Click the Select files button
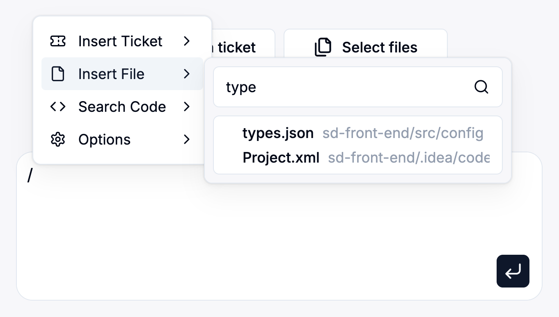This screenshot has height=317, width=559. 365,48
